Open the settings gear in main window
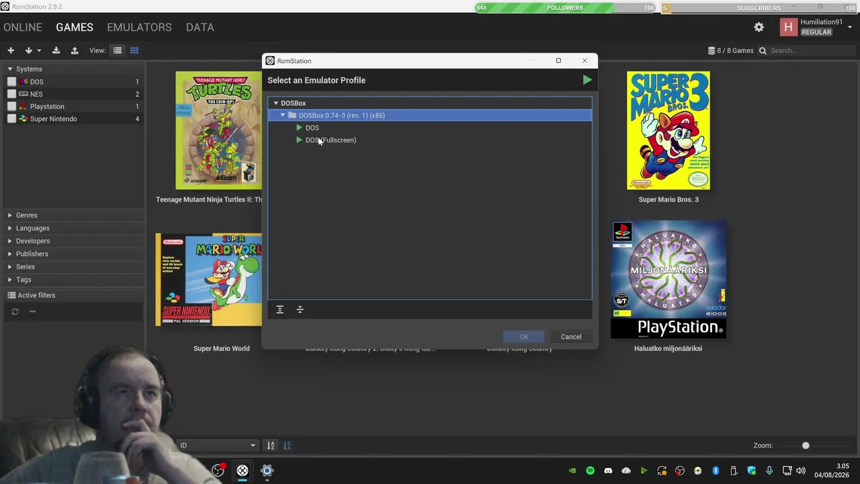This screenshot has width=860, height=484. click(759, 27)
